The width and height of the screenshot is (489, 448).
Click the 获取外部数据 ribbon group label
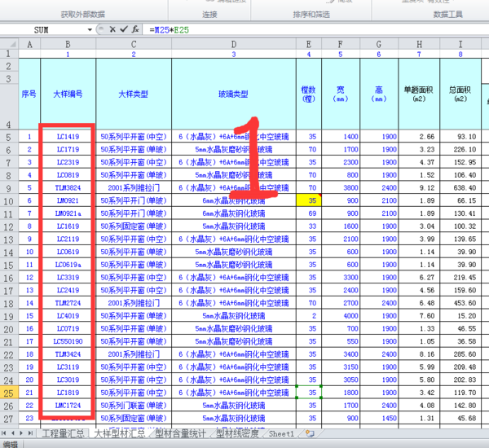[82, 14]
